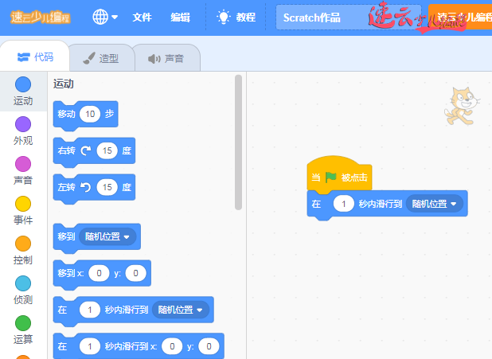Open 随机位置 dropdown in palette 滑行到 block

[181, 310]
